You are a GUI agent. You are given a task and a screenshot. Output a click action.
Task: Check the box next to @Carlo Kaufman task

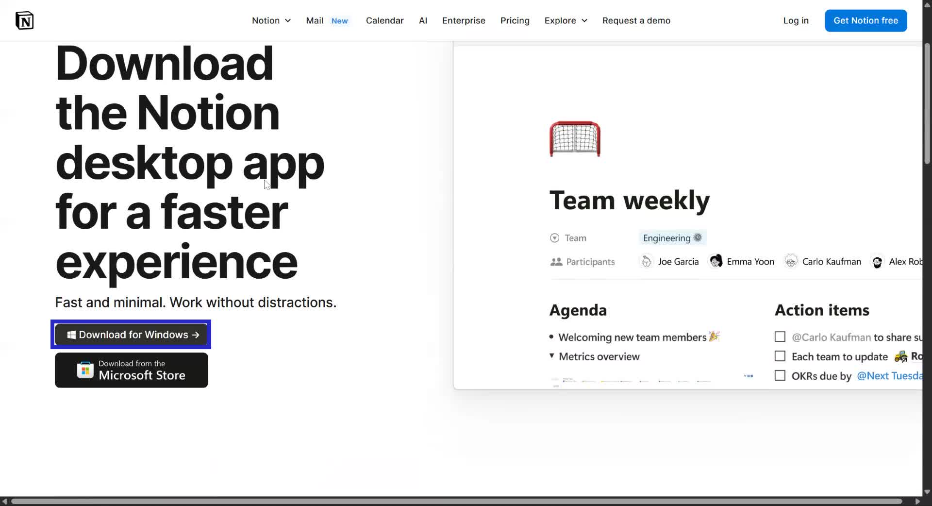(x=780, y=337)
